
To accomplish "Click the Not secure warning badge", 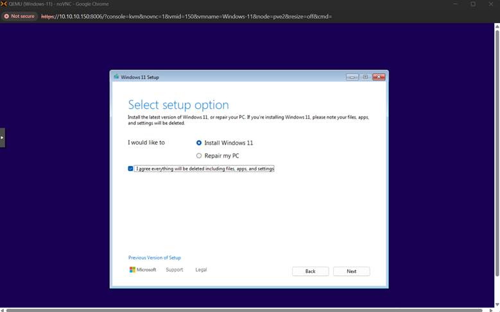I will 19,16.
